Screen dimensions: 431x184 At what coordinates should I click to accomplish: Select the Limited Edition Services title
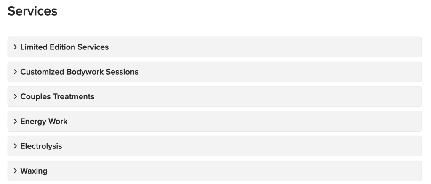[x=64, y=47]
